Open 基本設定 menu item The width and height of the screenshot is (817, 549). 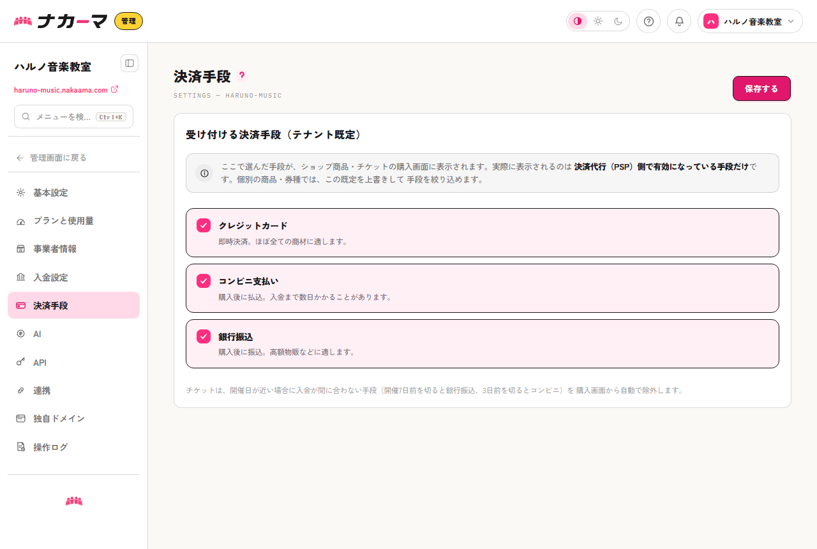click(73, 193)
